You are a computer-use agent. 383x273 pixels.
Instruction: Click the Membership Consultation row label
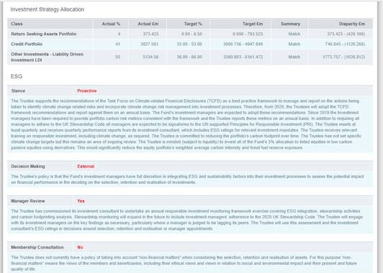(37, 247)
